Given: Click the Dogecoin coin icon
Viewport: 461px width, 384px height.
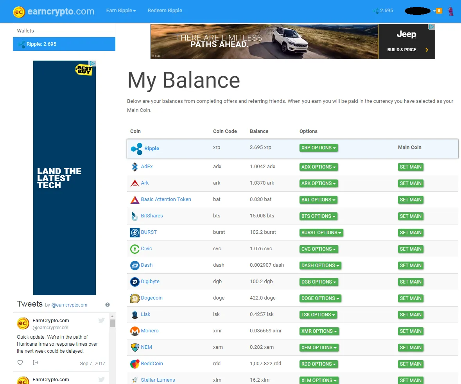Looking at the screenshot, I should [135, 298].
